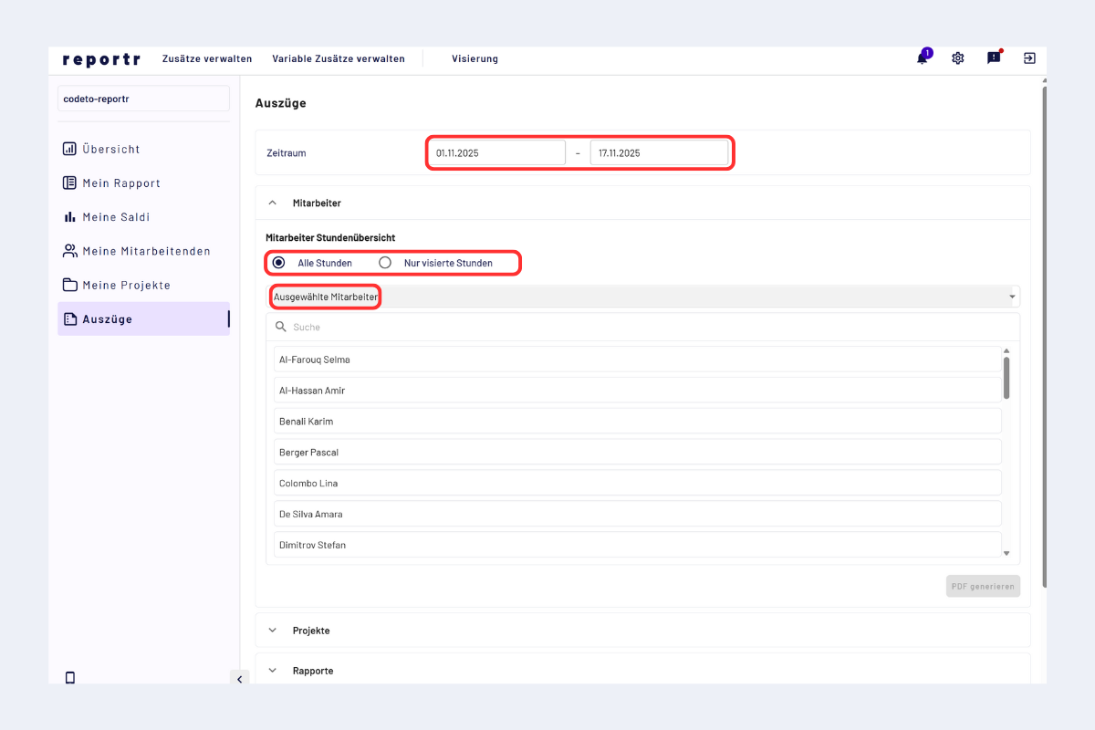
Task: Click the logout icon in header
Action: [1029, 58]
